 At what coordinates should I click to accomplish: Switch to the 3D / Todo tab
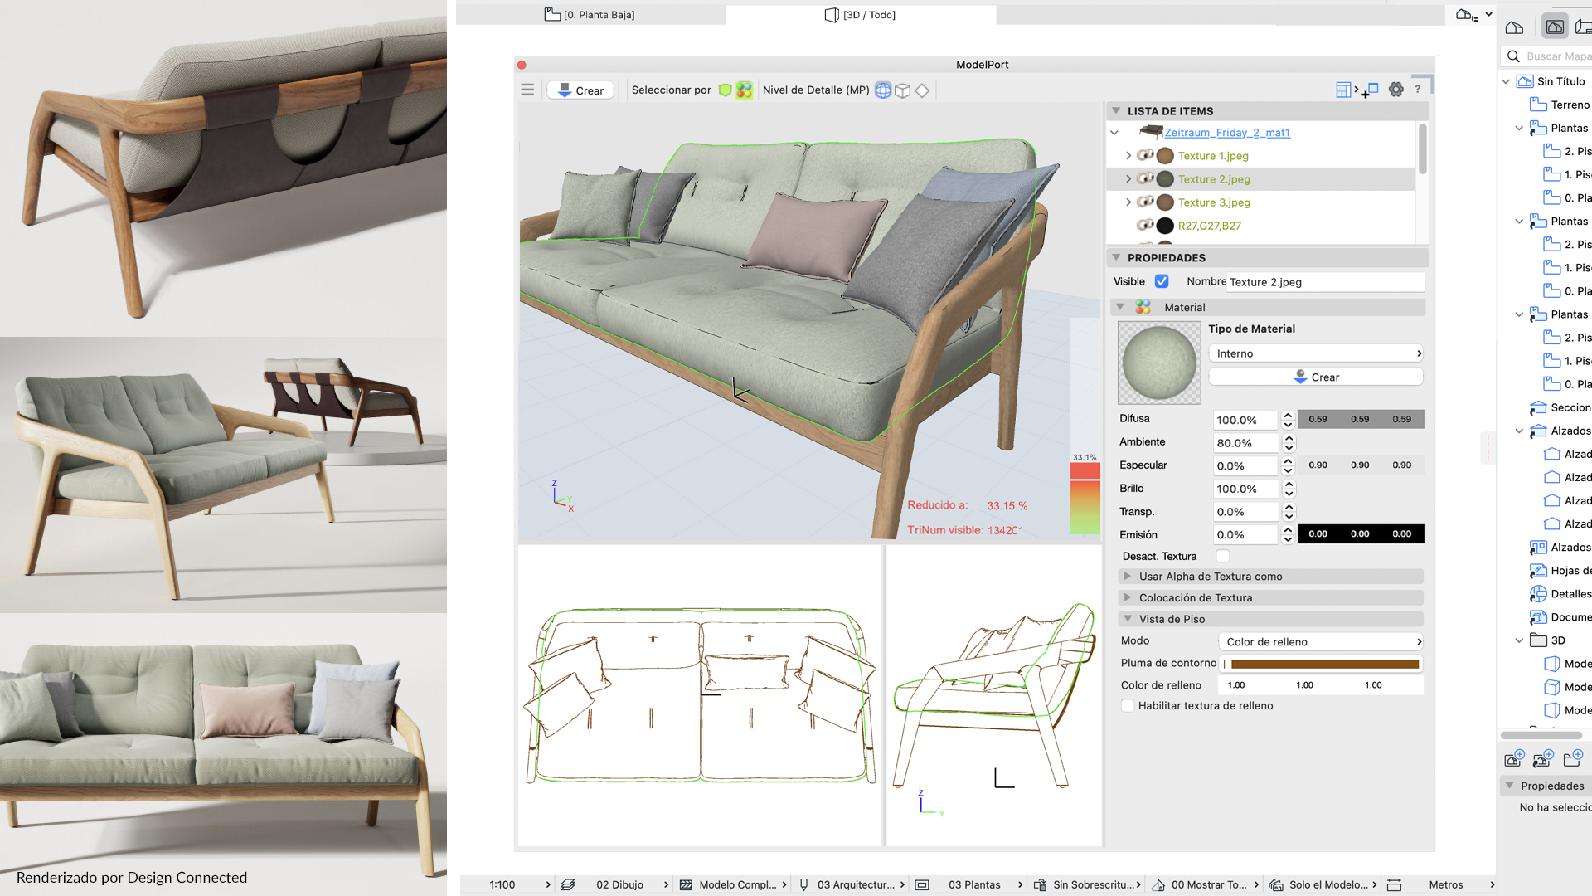pos(861,14)
